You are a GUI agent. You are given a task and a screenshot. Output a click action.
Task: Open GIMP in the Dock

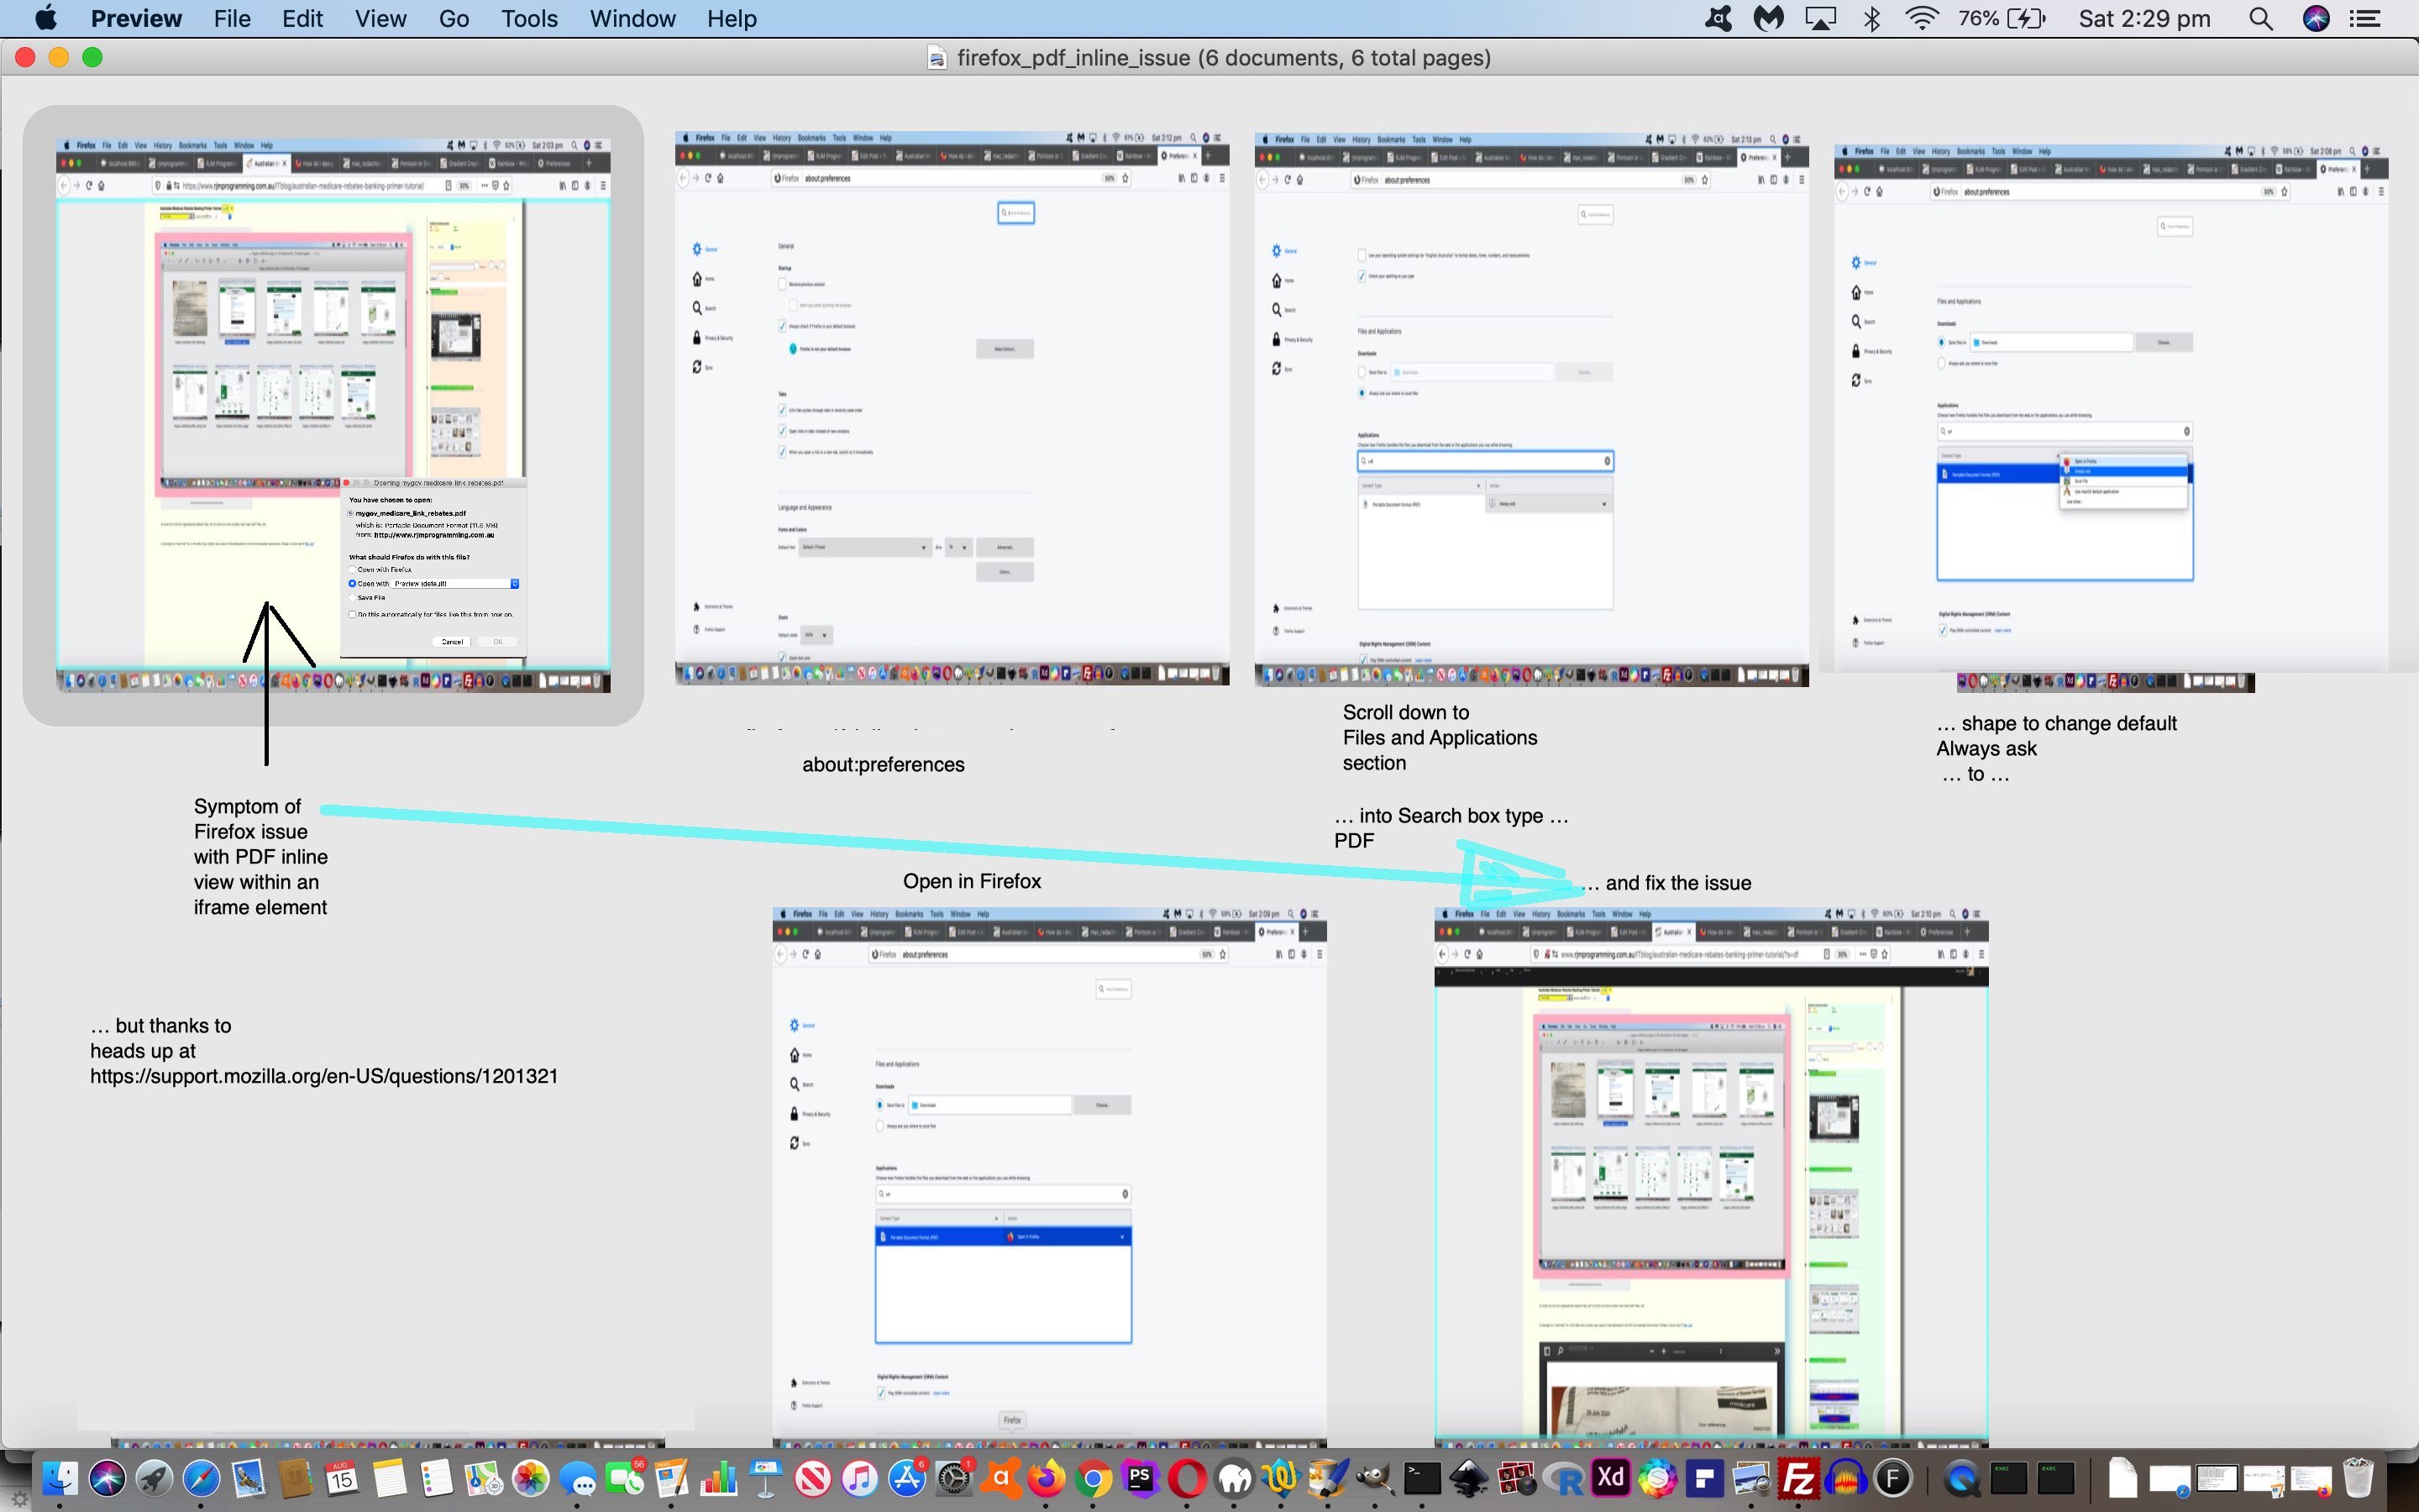1376,1478
